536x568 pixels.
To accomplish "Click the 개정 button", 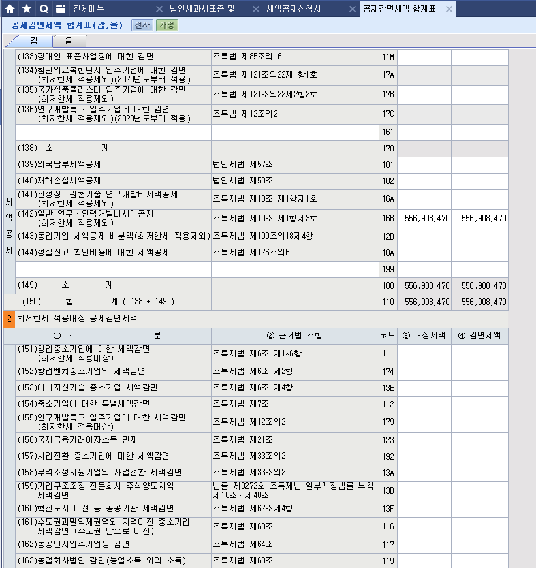I will pos(167,25).
